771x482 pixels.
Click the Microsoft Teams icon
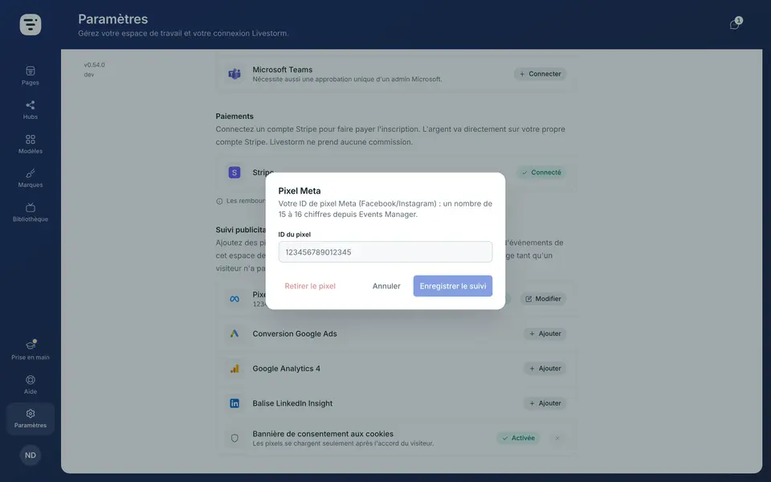pyautogui.click(x=235, y=74)
